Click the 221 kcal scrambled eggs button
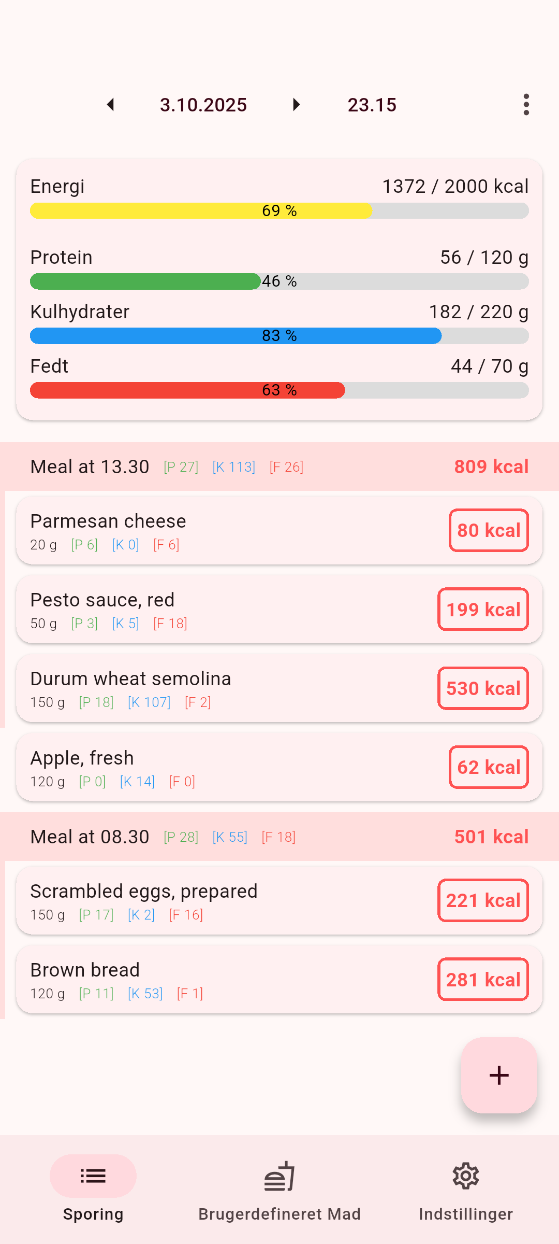 [483, 900]
